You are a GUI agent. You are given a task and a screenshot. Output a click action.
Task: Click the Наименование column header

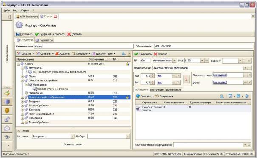click(x=52, y=59)
